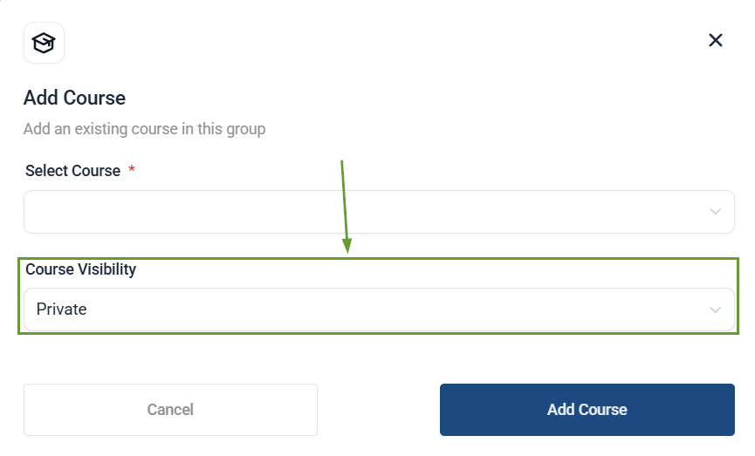Close the Add Course dialog
This screenshot has width=755, height=456.
click(716, 40)
